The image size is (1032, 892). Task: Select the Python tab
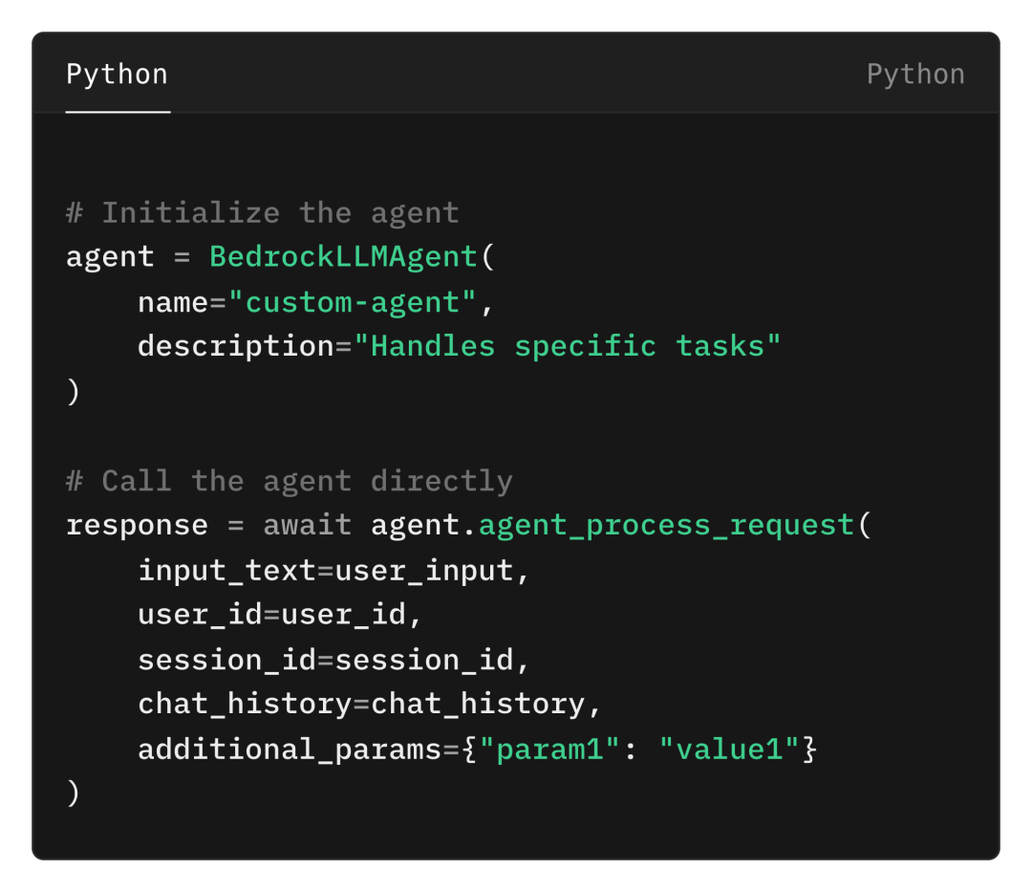[x=118, y=75]
